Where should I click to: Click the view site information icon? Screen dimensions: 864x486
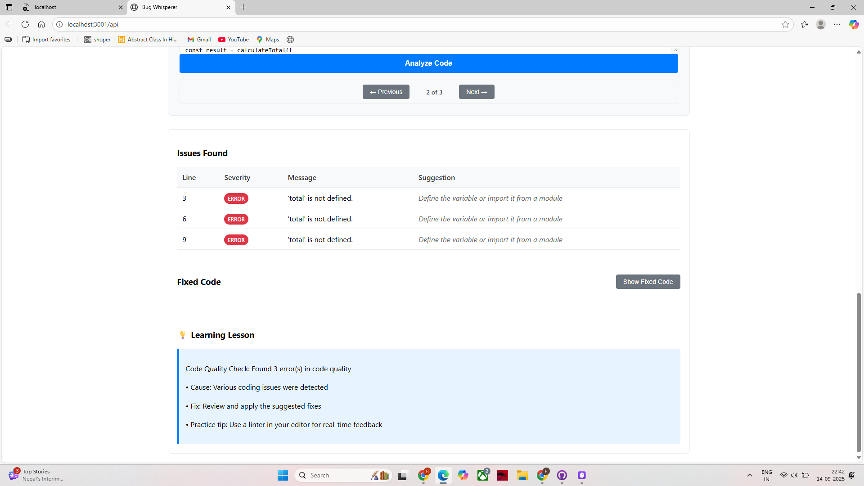(59, 24)
